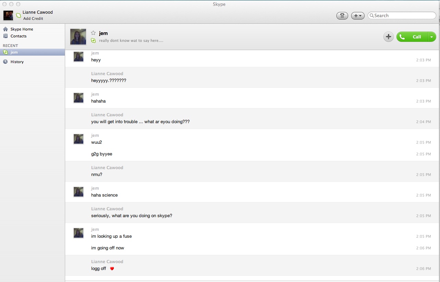Click Lianne Cawood's profile avatar top-left
Viewport: 440px width, 282px height.
[x=8, y=15]
